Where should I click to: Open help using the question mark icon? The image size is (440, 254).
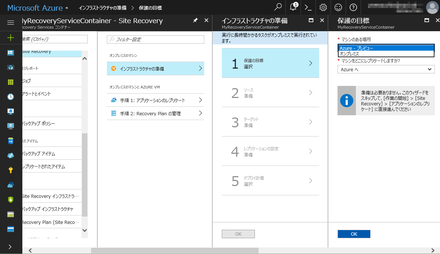tap(353, 7)
